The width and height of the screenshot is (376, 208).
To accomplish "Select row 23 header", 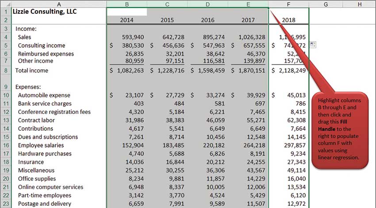I will tap(5, 204).
